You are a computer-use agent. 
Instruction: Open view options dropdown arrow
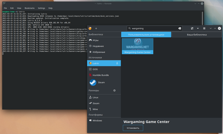pyautogui.click(x=198, y=28)
